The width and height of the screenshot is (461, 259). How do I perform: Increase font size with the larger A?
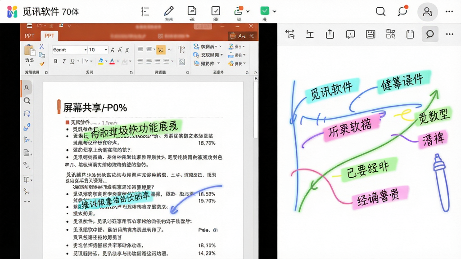tap(112, 50)
